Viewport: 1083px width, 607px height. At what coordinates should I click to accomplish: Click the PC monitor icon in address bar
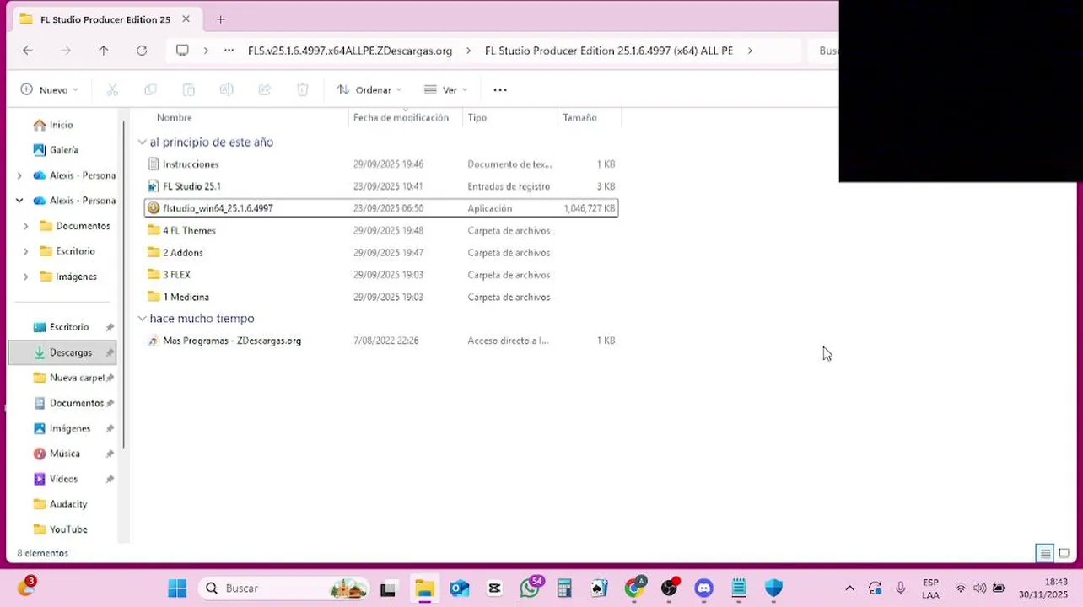point(182,51)
